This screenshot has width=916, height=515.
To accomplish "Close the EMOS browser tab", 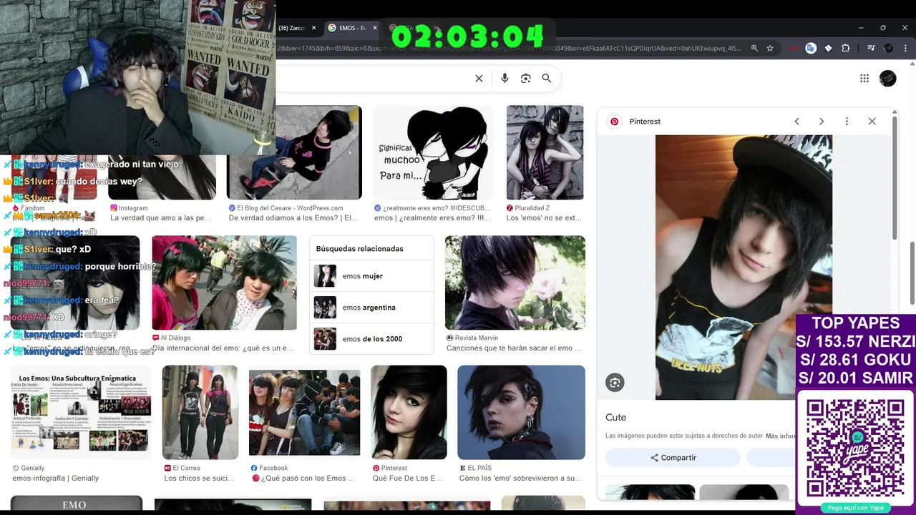I will [x=375, y=28].
